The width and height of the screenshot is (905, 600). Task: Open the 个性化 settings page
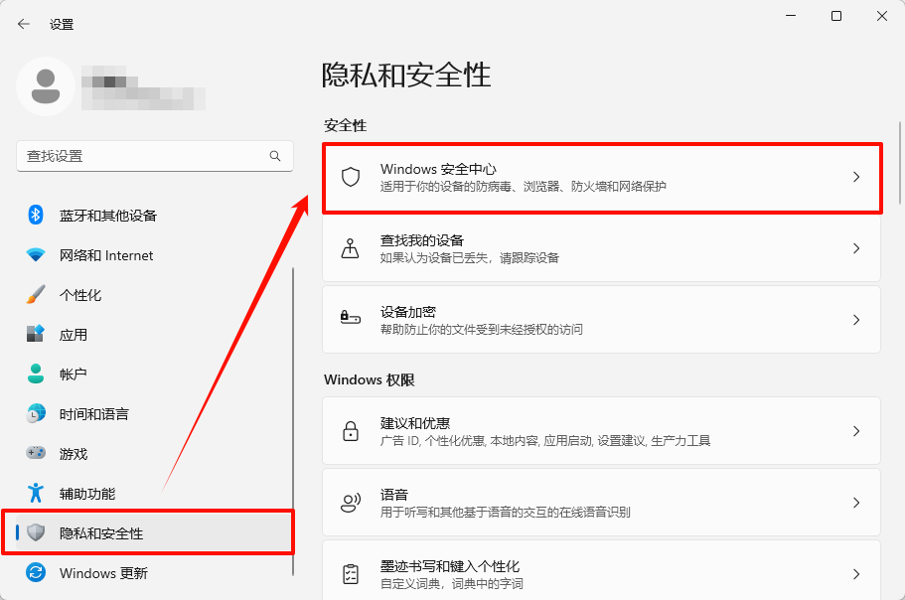point(155,295)
